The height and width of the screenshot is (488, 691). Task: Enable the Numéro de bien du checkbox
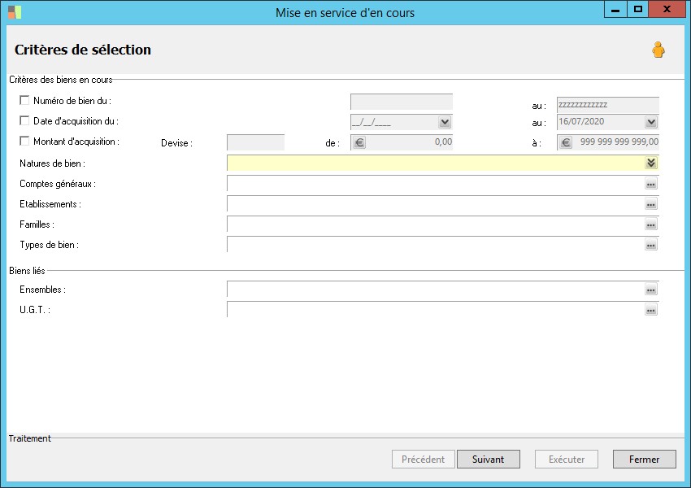[24, 101]
